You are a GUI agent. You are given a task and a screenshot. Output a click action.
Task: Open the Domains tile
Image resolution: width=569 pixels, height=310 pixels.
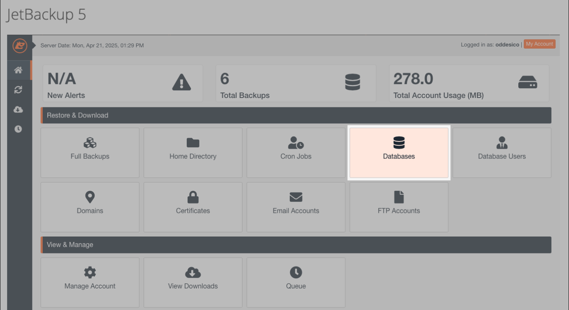click(x=90, y=207)
